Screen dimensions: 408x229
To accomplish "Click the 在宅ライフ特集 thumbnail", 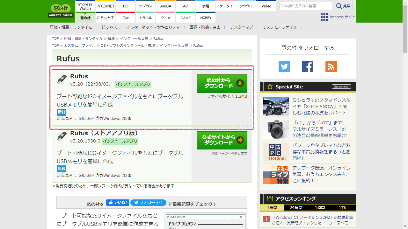I will tap(276, 174).
